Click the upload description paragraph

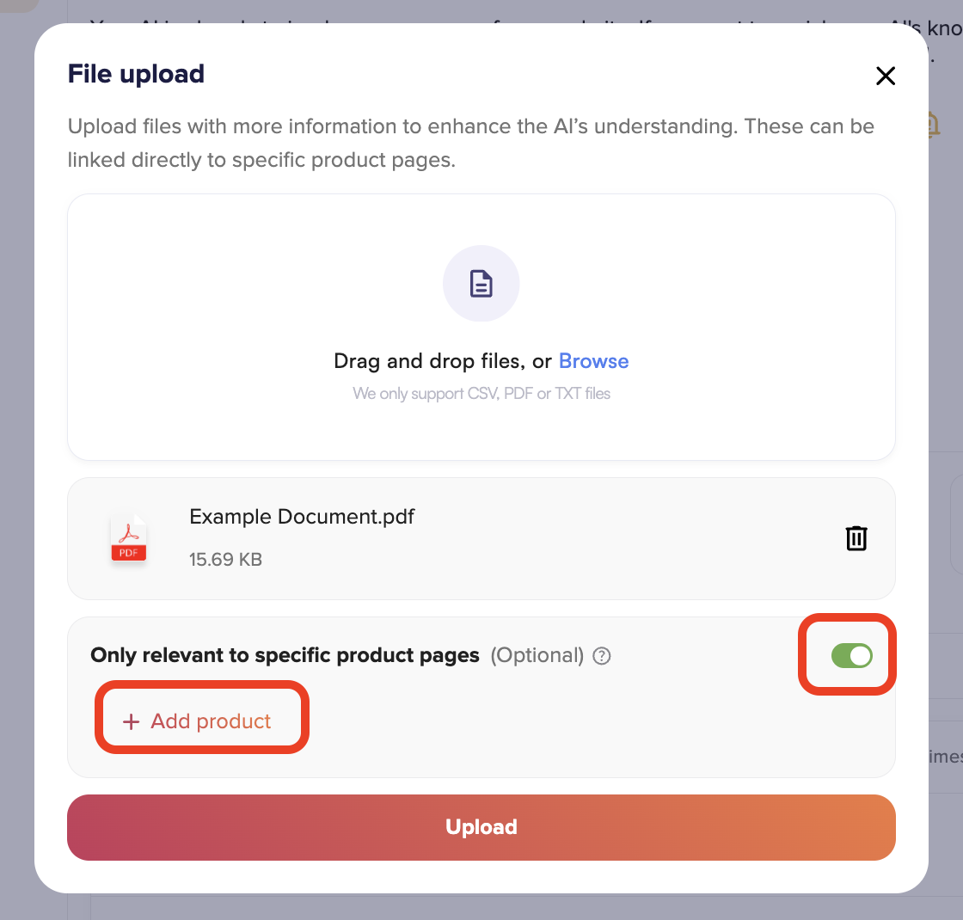[470, 143]
